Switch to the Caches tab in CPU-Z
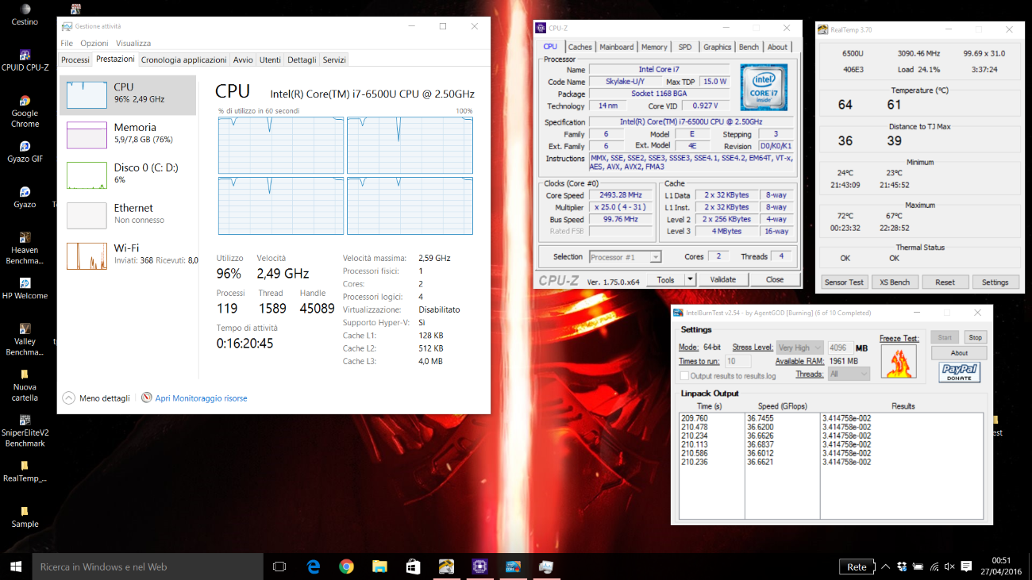This screenshot has width=1032, height=580. point(580,47)
